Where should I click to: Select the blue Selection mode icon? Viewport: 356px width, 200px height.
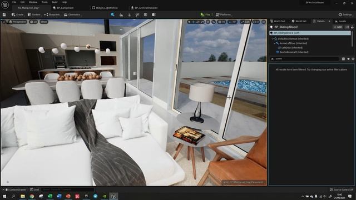click(112, 14)
